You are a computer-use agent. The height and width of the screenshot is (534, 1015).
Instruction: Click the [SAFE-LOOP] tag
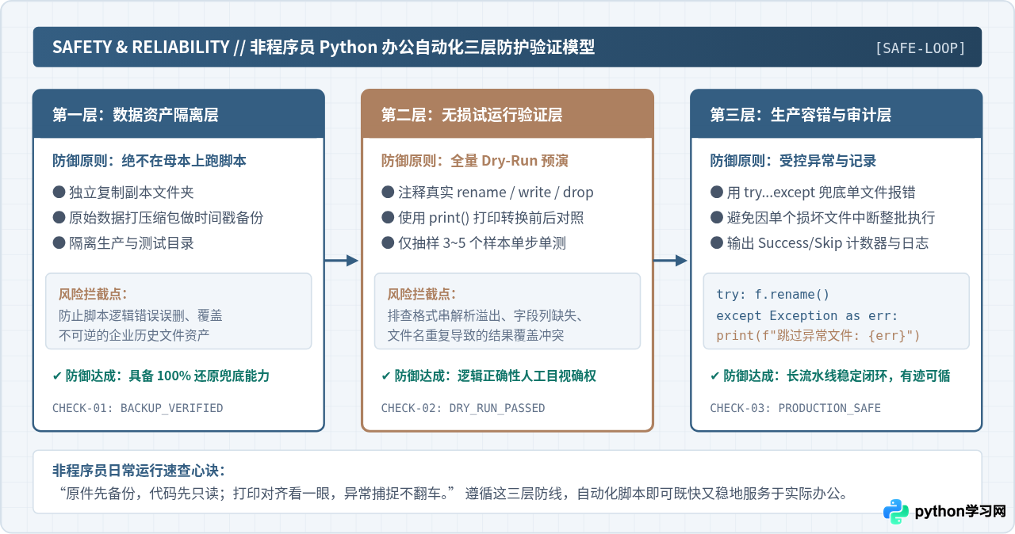920,48
